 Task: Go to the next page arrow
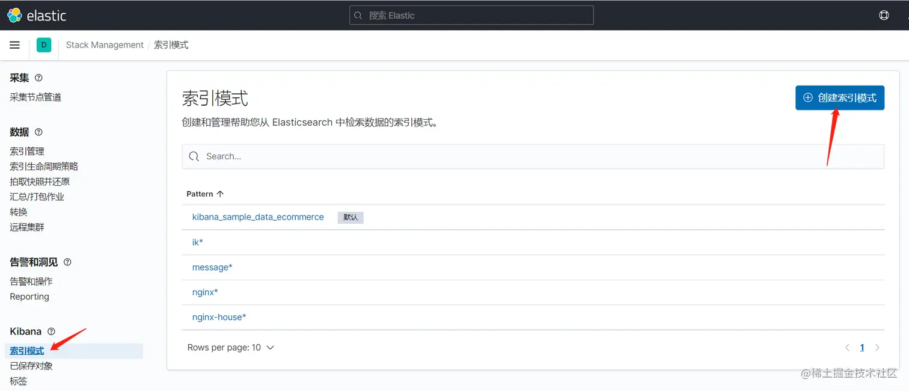tap(877, 348)
